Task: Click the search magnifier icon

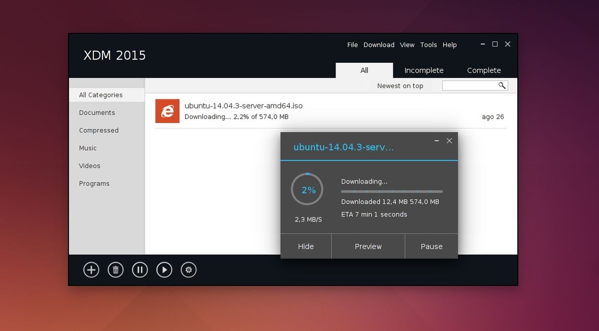Action: pyautogui.click(x=502, y=86)
